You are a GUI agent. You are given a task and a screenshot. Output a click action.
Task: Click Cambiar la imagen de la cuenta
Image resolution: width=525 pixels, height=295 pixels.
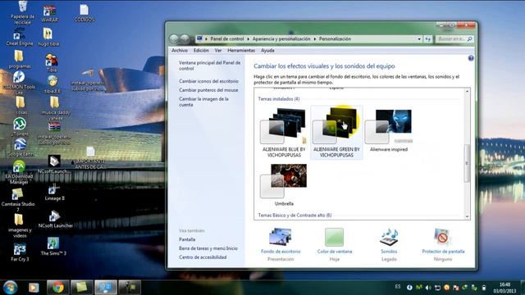(x=203, y=102)
